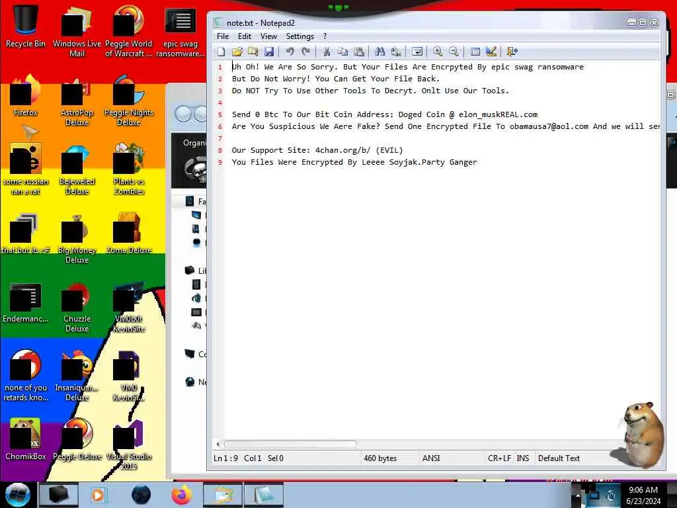Screen dimensions: 677x508
Task: Show hidden system tray icons arrow
Action: [x=578, y=495]
